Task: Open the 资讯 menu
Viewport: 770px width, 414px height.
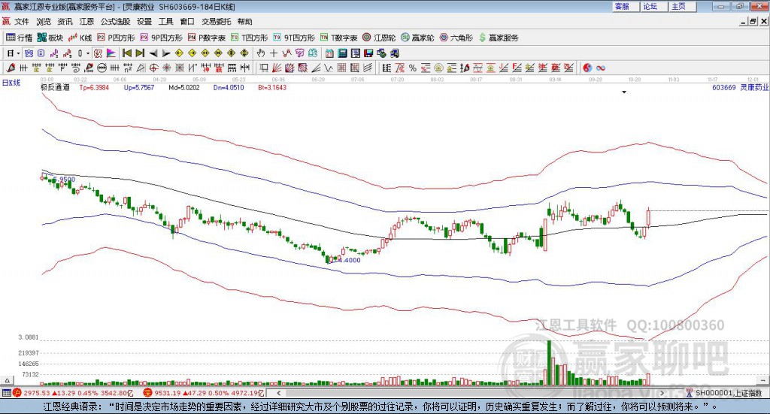Action: coord(65,22)
